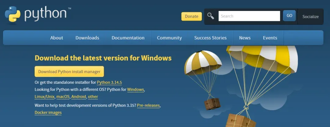Image resolution: width=330 pixels, height=127 pixels.
Task: Open the Downloads menu item
Action: coord(87,38)
